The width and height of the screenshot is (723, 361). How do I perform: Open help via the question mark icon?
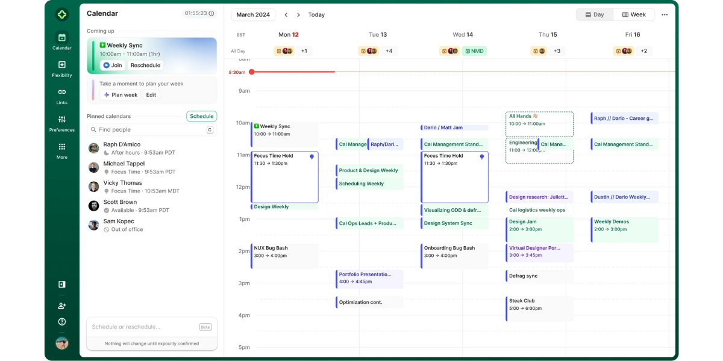(x=61, y=322)
